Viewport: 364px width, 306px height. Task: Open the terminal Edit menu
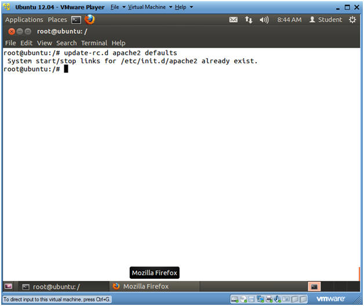point(26,43)
